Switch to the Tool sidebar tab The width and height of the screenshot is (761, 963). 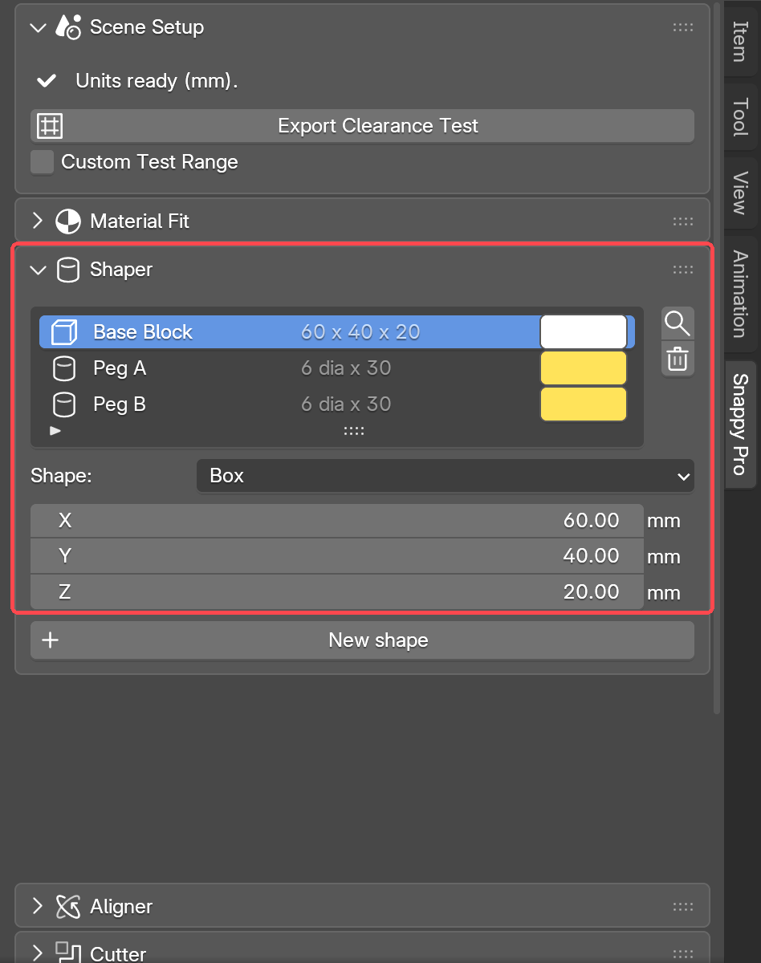pyautogui.click(x=740, y=118)
